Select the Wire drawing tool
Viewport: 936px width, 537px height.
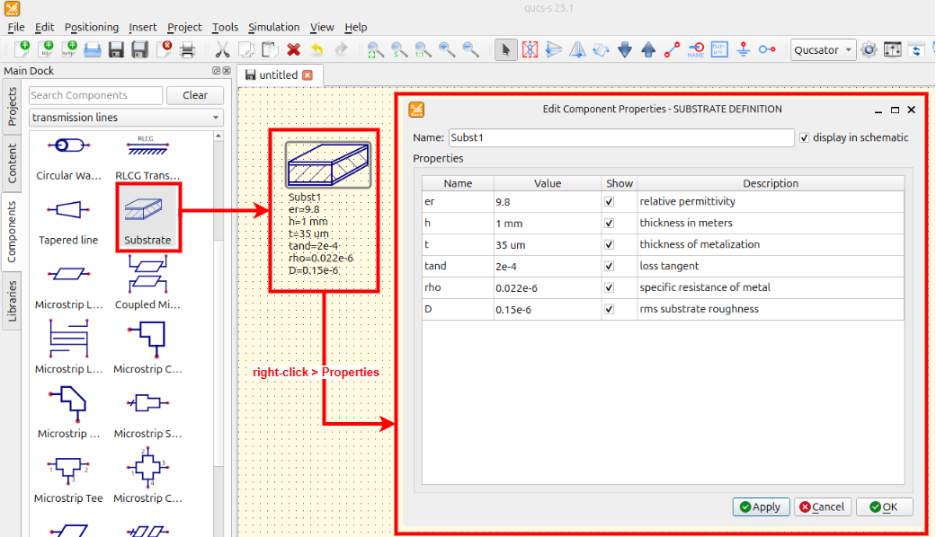coord(673,50)
